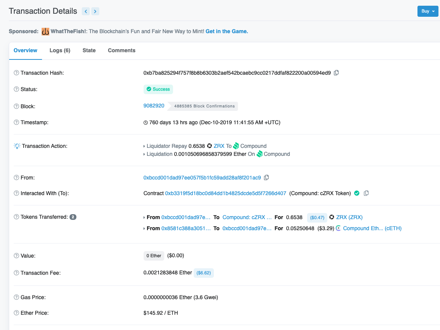Open sender 0xbccd001dad97e... in ZRX transfer

tap(186, 217)
